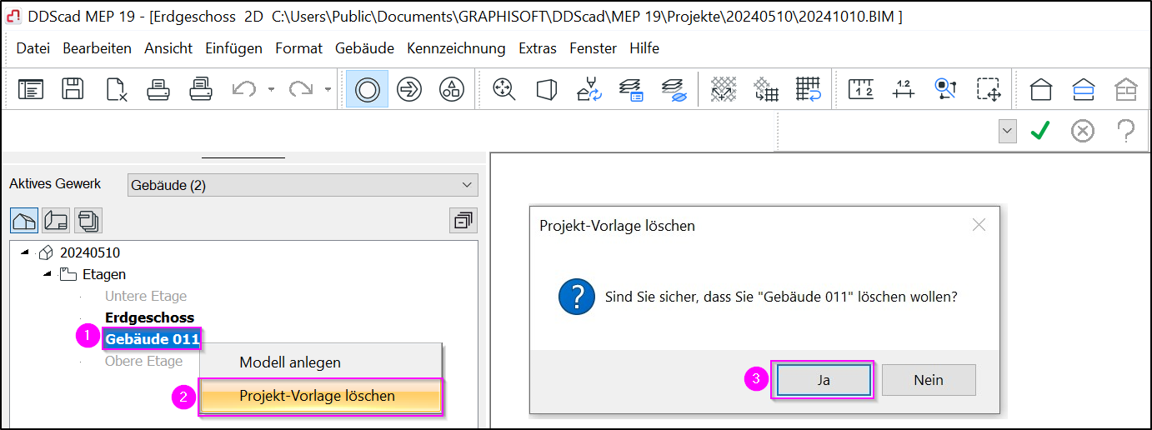Viewport: 1152px width, 430px height.
Task: Click the 1.2 dimension measure icon
Action: click(x=903, y=89)
